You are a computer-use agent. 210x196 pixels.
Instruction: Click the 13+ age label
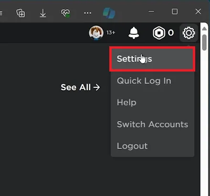(x=111, y=32)
